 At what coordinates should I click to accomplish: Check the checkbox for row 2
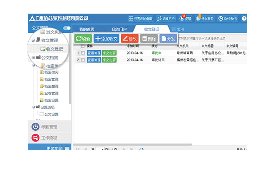[82, 60]
